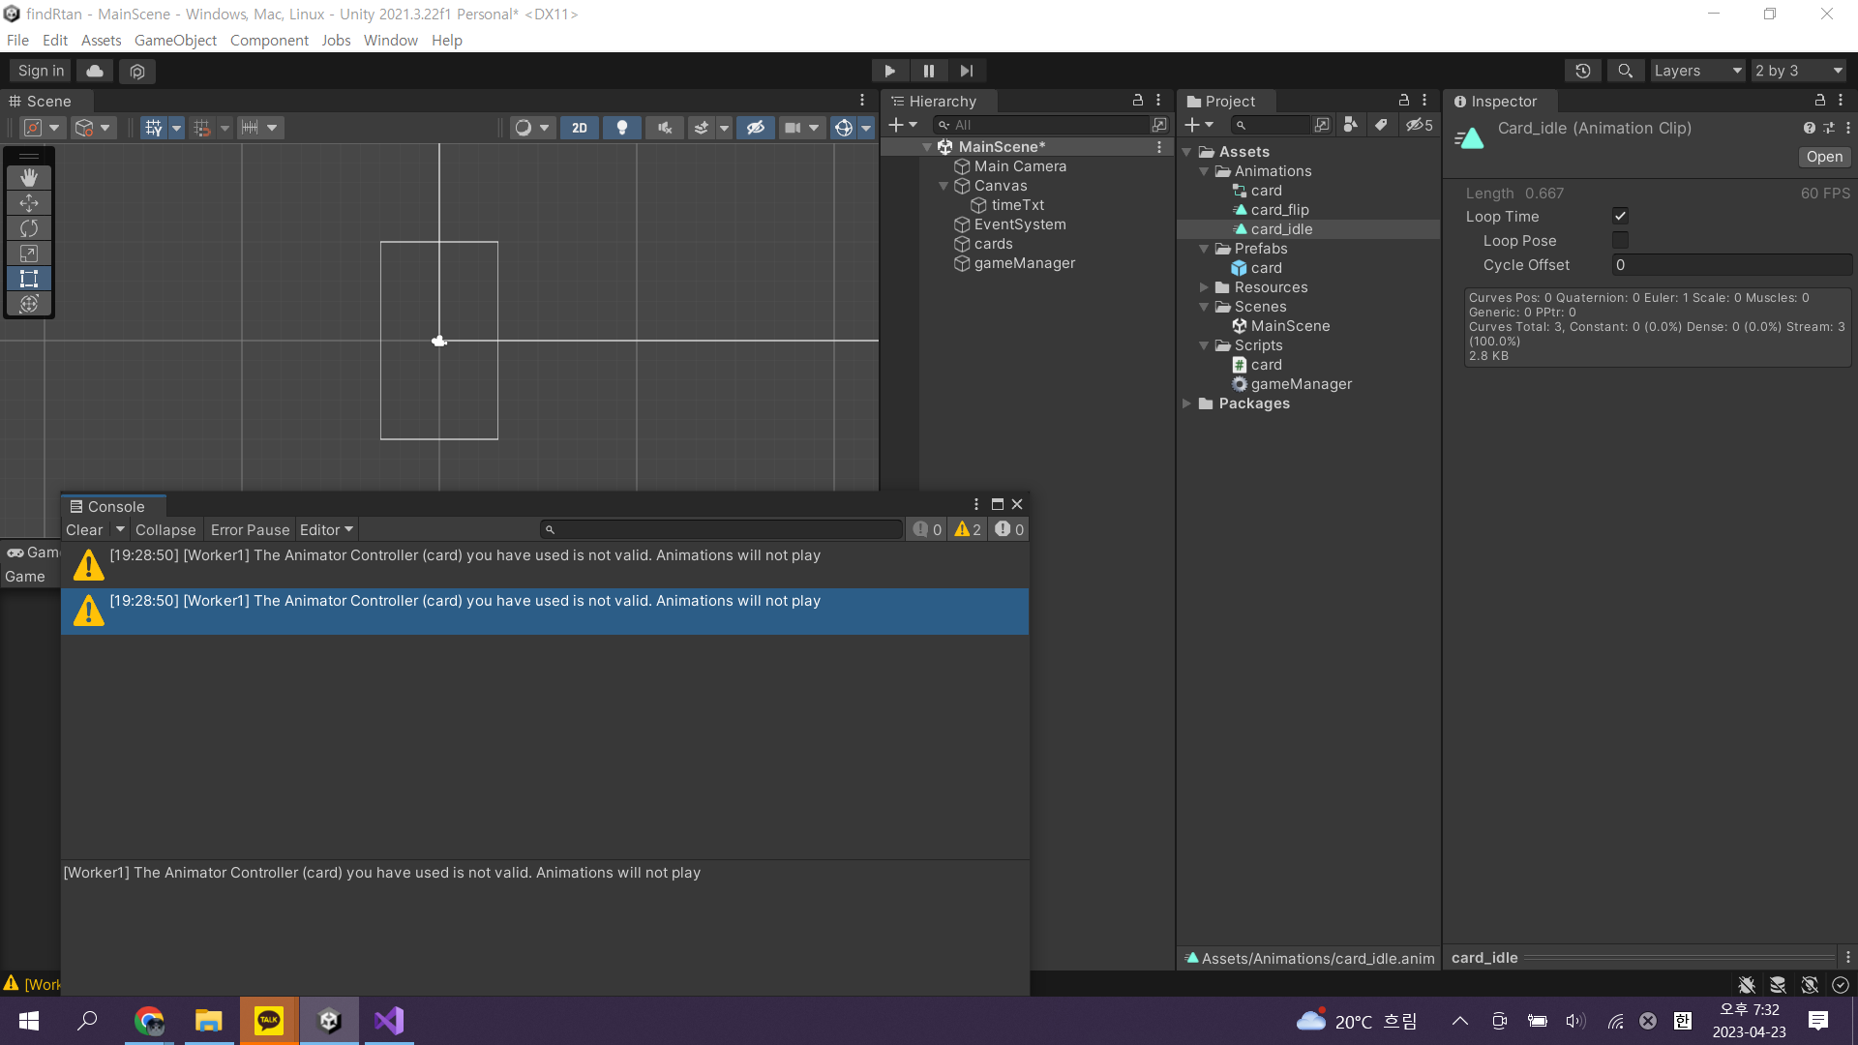The width and height of the screenshot is (1858, 1045).
Task: Select the Scale tool
Action: click(29, 254)
